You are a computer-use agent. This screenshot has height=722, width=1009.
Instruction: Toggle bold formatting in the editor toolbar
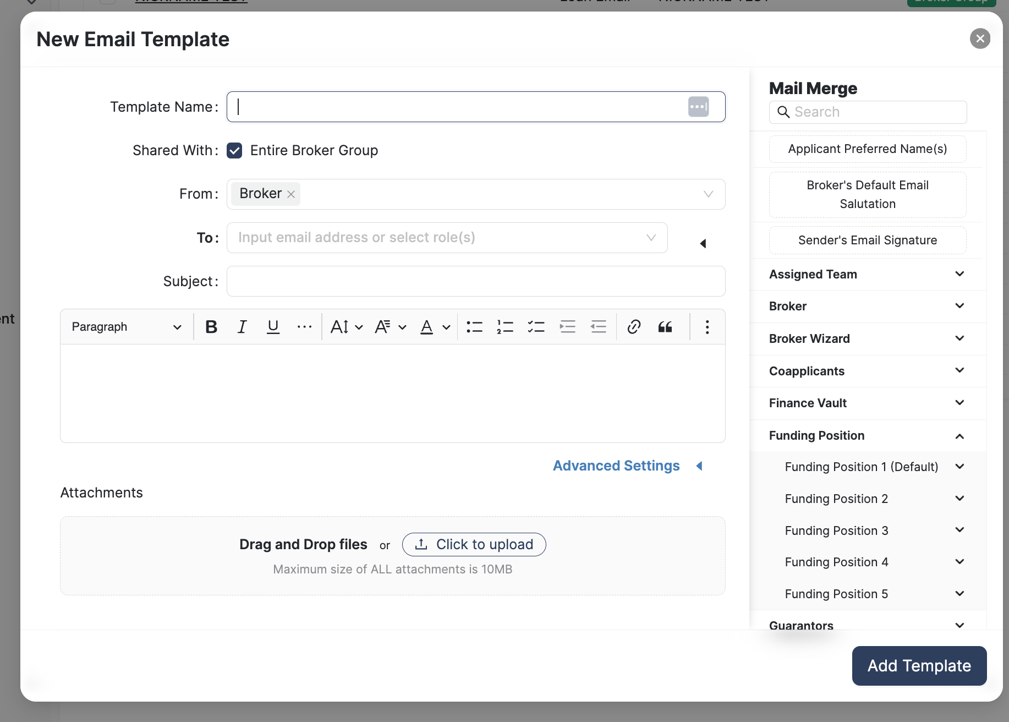(211, 327)
